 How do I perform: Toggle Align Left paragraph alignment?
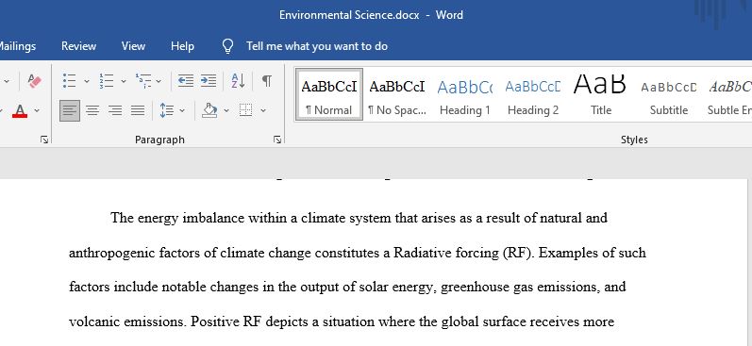[70, 110]
